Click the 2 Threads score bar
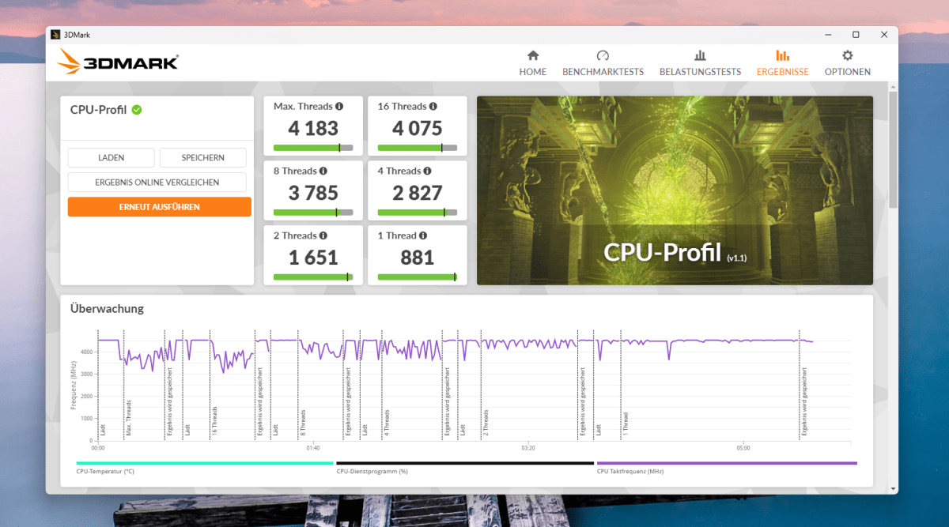The image size is (949, 527). (x=313, y=277)
